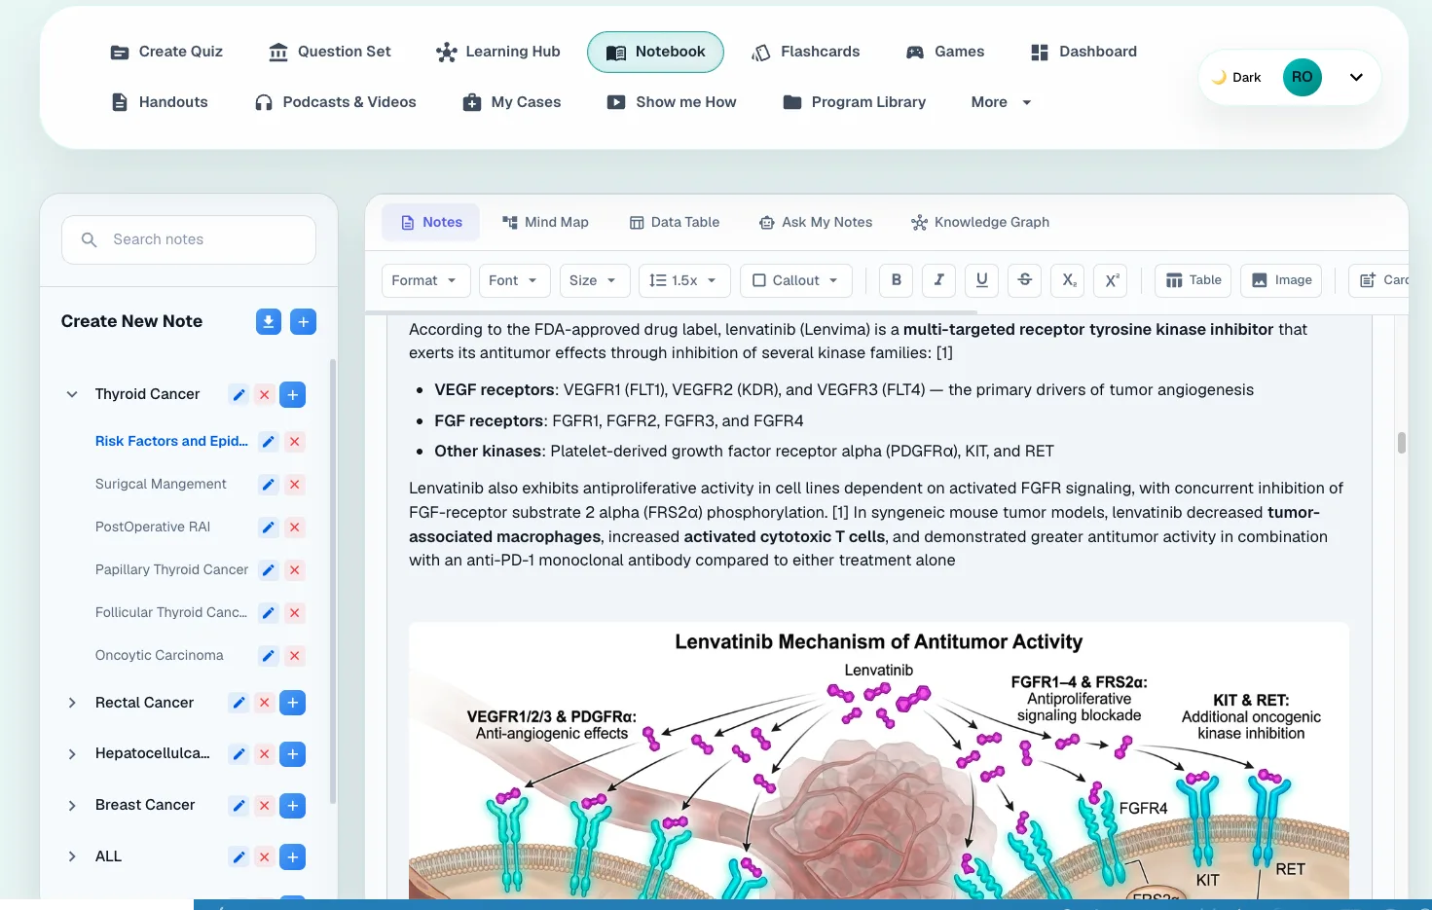Open the Dashboard
The width and height of the screenshot is (1432, 910).
1083,52
